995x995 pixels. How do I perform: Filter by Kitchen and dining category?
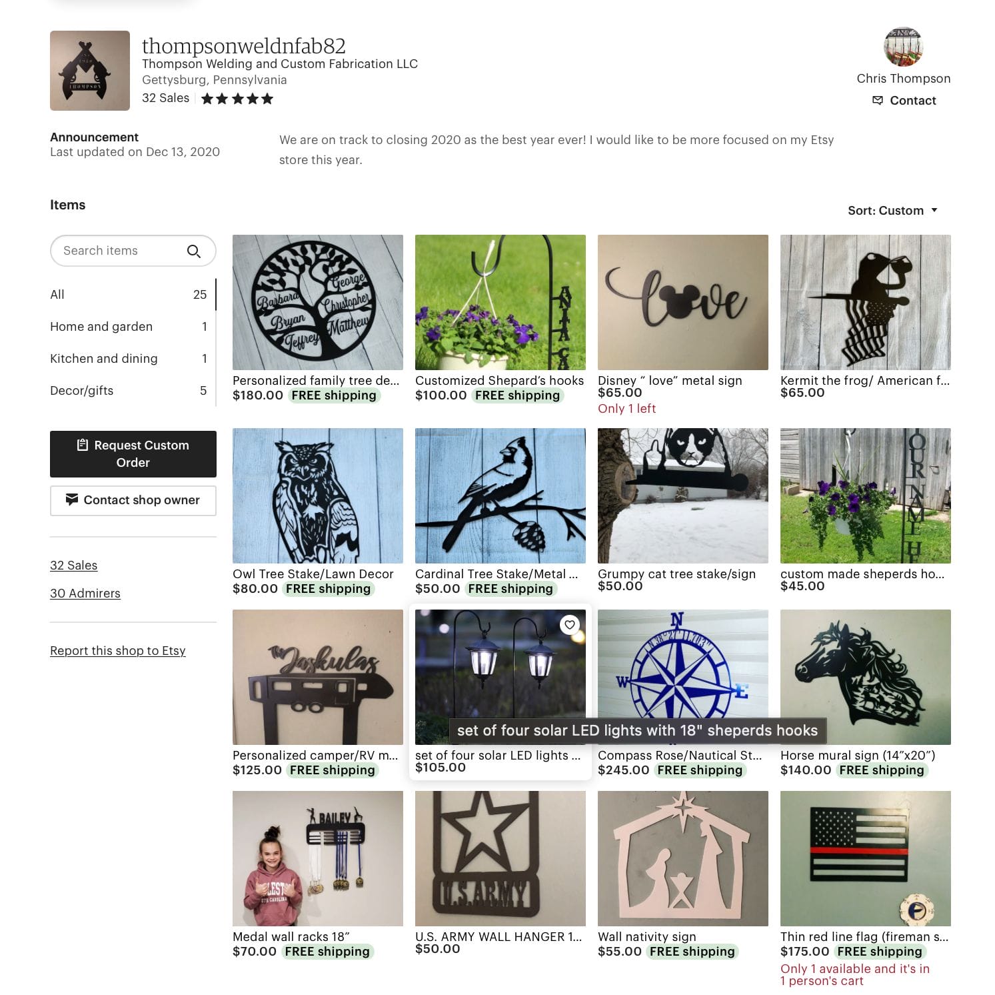(129, 359)
